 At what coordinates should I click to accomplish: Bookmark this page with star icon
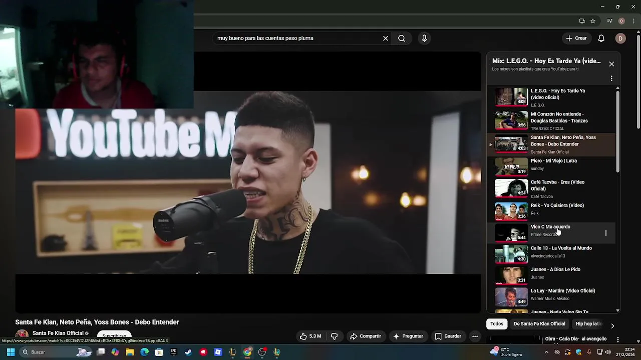(x=593, y=21)
